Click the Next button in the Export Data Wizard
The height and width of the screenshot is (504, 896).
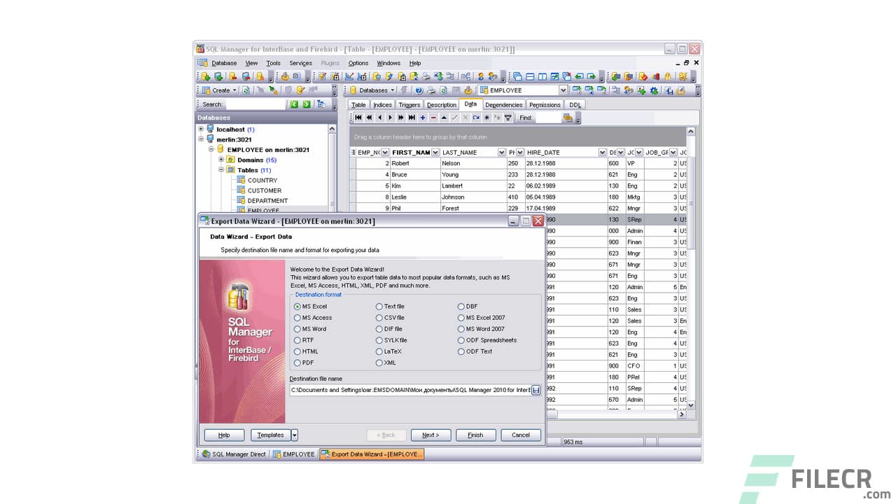coord(430,435)
